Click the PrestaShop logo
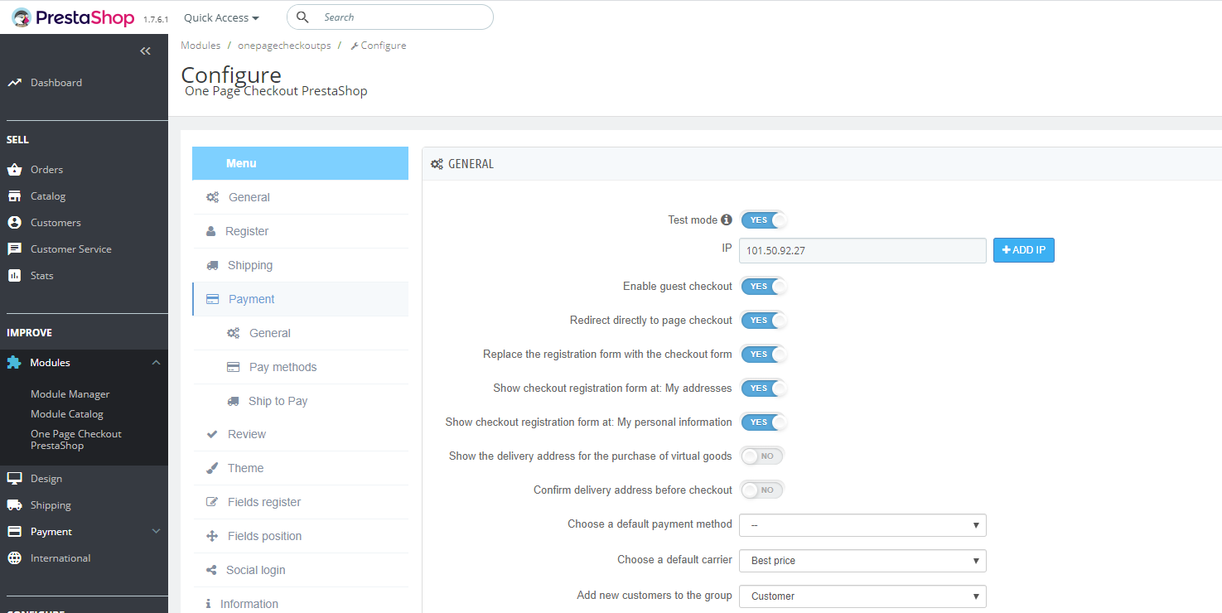 tap(73, 17)
